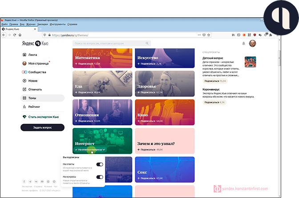Open the page actions three-dots menu

(199, 35)
